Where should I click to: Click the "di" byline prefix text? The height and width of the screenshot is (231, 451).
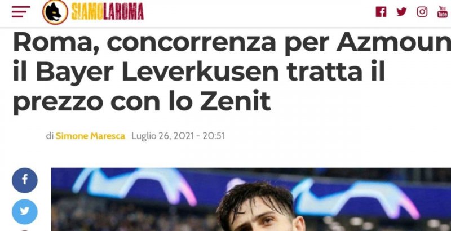pyautogui.click(x=50, y=136)
